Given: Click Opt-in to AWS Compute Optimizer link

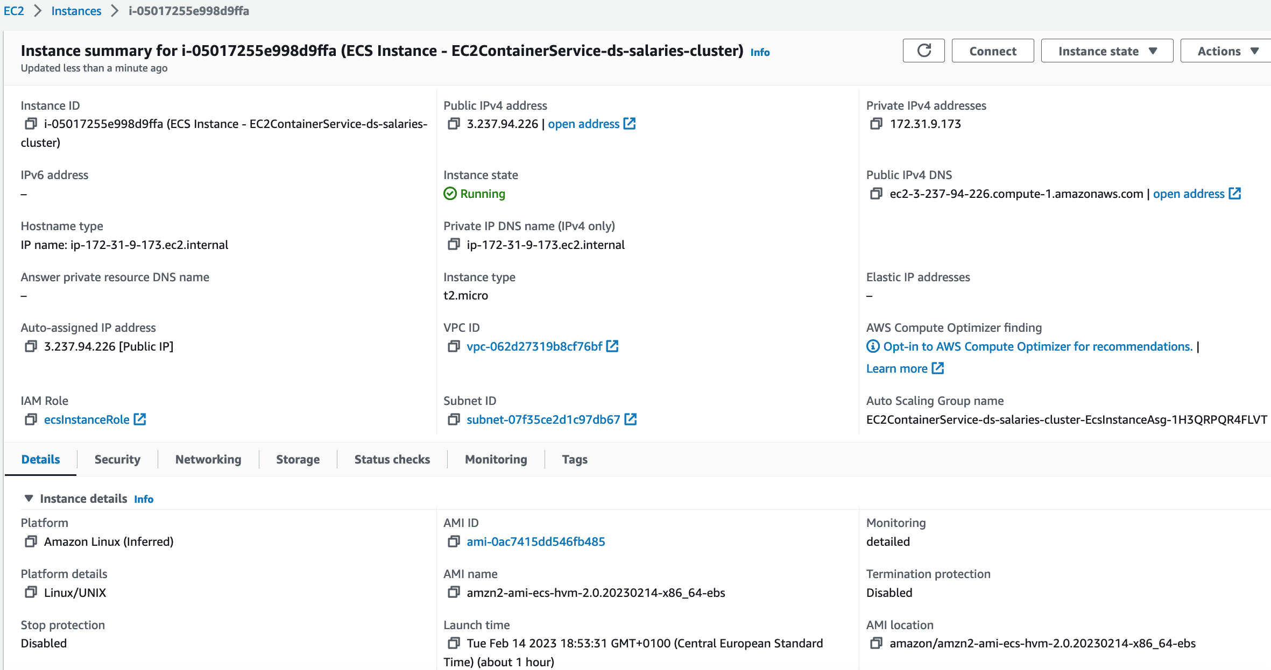Looking at the screenshot, I should [1038, 346].
